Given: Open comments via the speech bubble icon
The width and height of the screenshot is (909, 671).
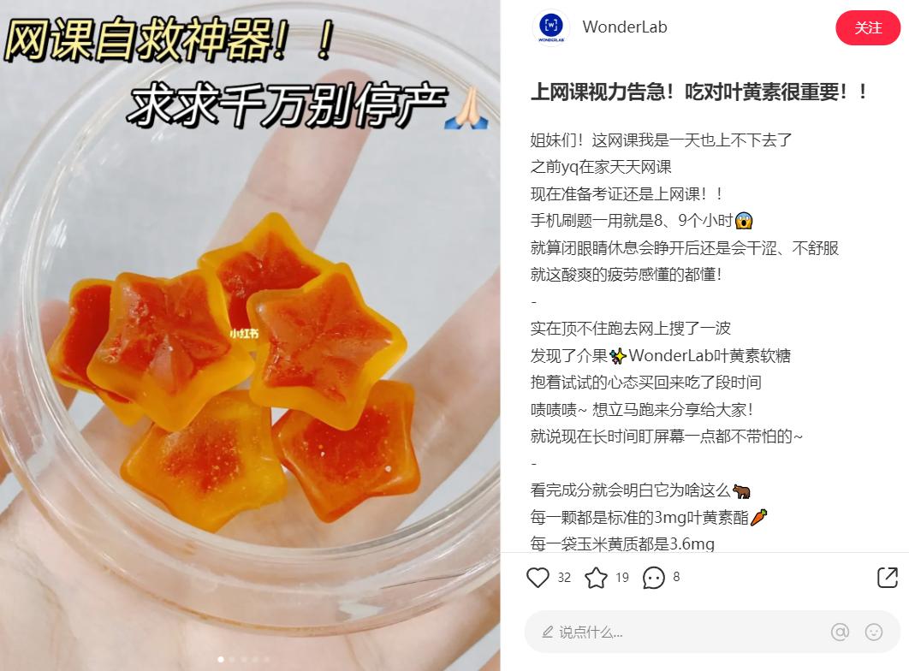Looking at the screenshot, I should point(654,577).
